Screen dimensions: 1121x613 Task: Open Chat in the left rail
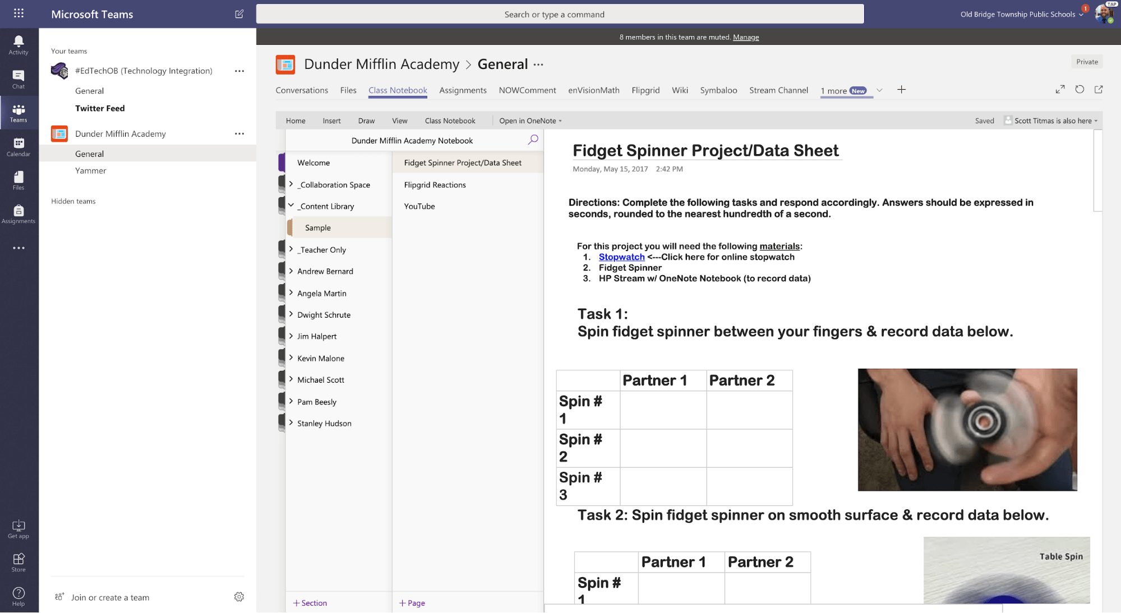click(19, 79)
